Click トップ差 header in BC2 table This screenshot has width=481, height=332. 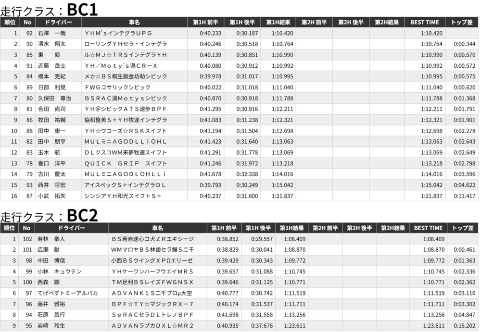click(463, 228)
